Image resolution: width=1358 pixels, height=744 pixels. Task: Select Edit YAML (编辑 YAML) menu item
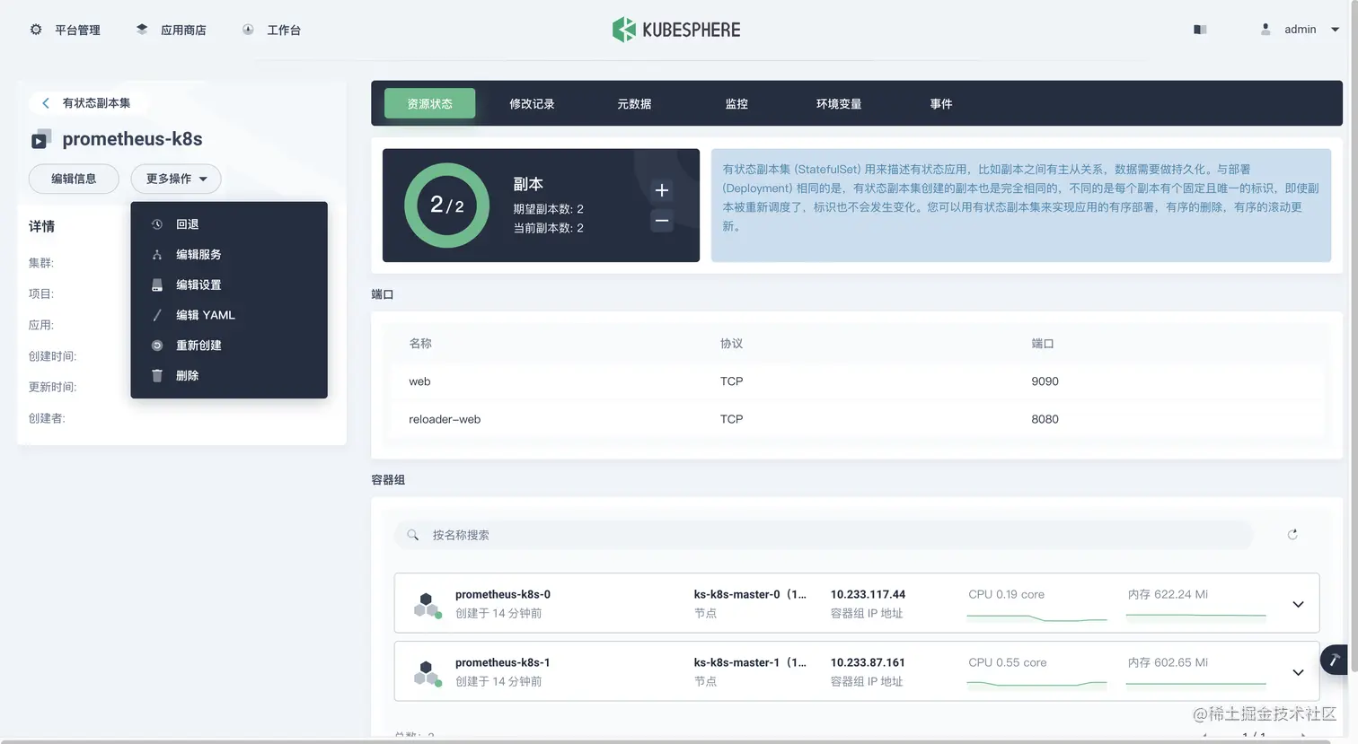pos(229,315)
